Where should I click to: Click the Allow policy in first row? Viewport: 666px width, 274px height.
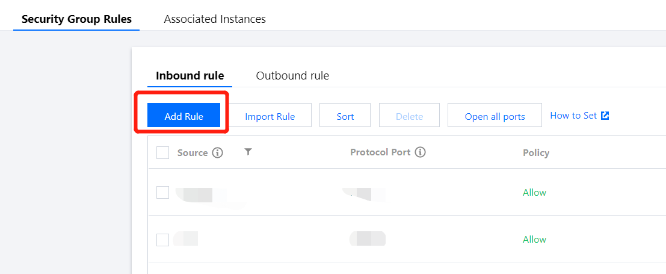534,193
